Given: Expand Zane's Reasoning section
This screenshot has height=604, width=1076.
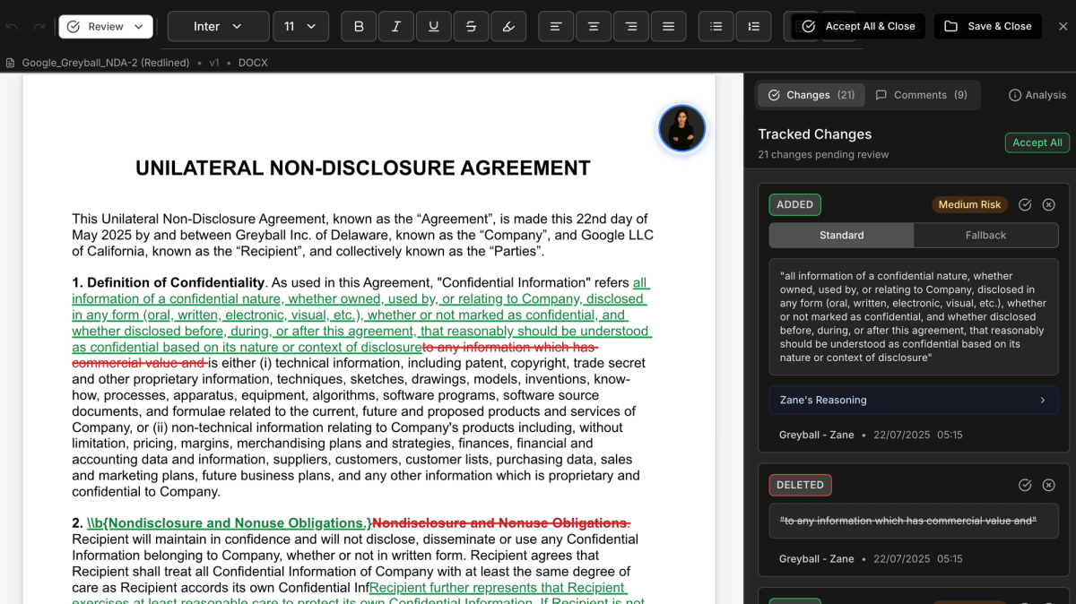Looking at the screenshot, I should click(x=914, y=401).
